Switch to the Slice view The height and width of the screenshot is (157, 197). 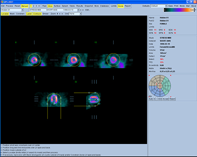[50, 6]
